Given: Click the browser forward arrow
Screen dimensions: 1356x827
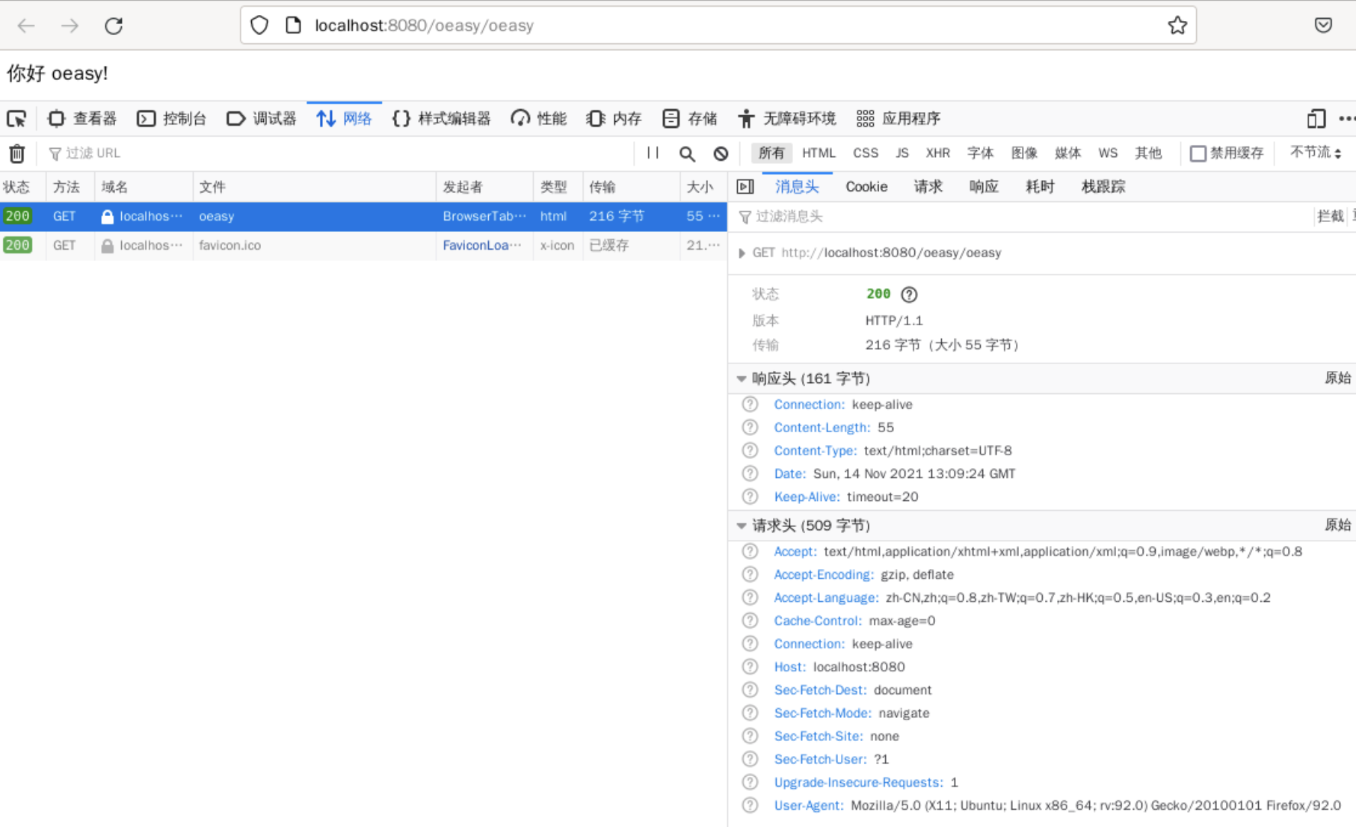Looking at the screenshot, I should pos(70,25).
